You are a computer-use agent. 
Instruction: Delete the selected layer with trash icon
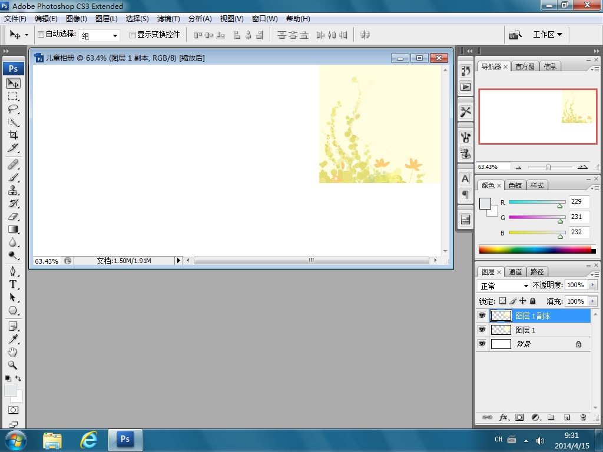(583, 417)
